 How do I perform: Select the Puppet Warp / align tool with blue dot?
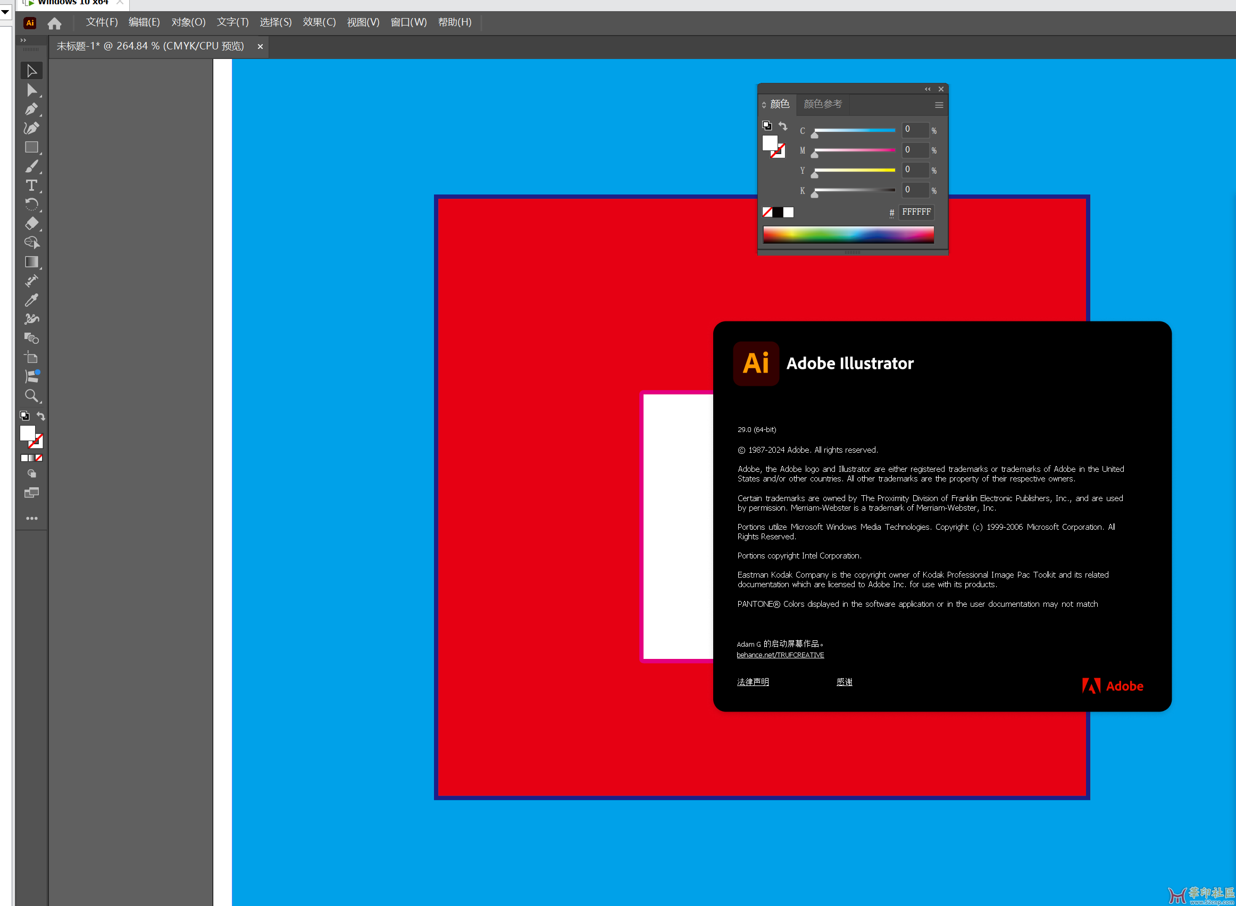pyautogui.click(x=31, y=377)
